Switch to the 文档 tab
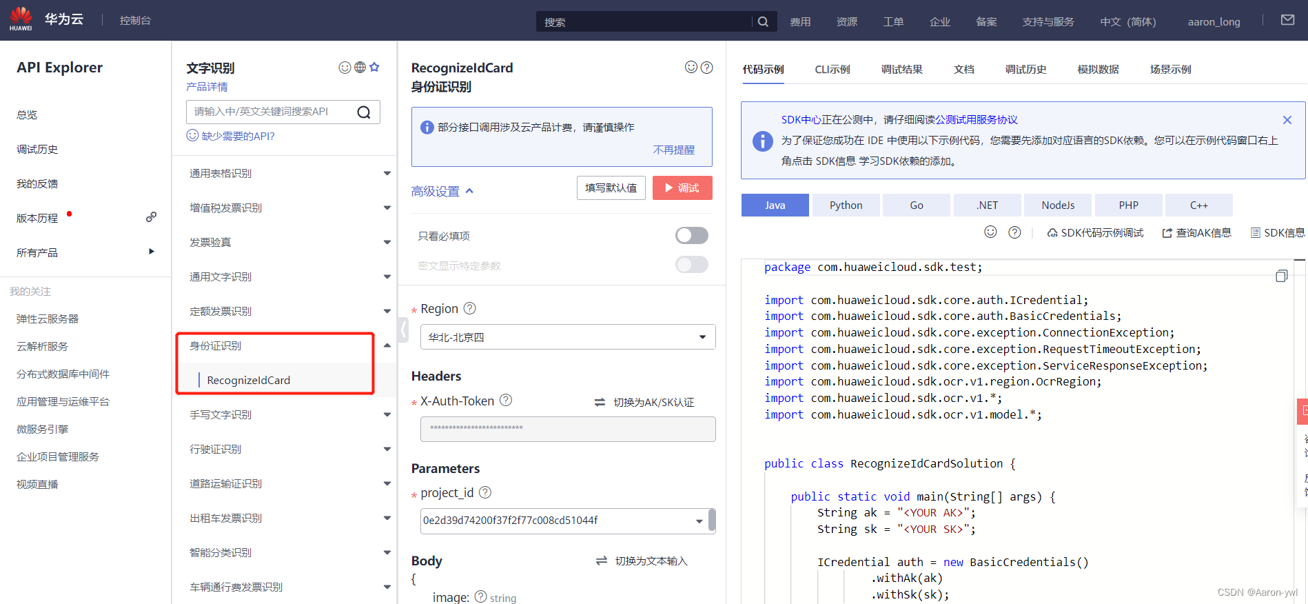Viewport: 1308px width, 604px height. (964, 69)
